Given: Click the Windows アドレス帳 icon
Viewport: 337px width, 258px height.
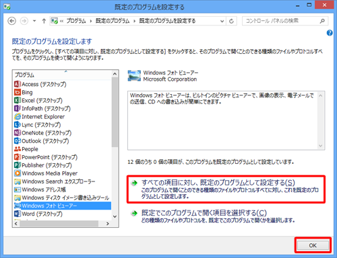Looking at the screenshot, I should (x=18, y=189).
